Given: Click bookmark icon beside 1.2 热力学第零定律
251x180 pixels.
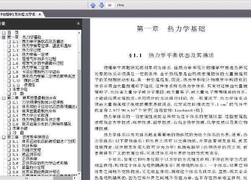Looking at the screenshot, I should pos(9,46).
